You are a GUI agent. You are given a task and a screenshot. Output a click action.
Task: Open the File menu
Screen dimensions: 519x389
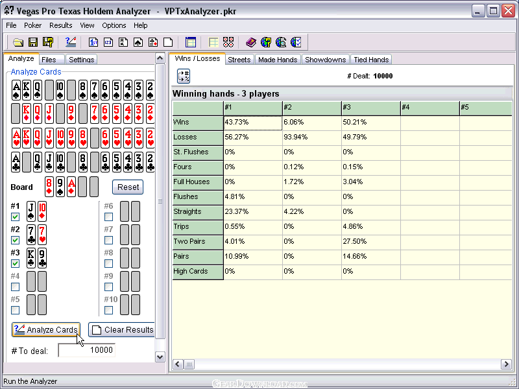pos(11,25)
